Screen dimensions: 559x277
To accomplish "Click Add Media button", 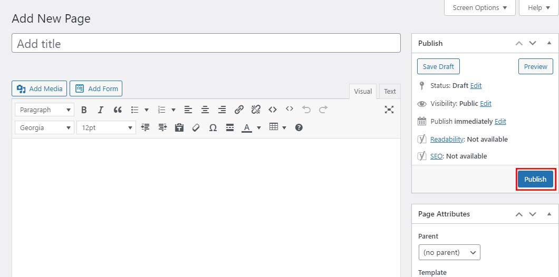I will tap(39, 88).
